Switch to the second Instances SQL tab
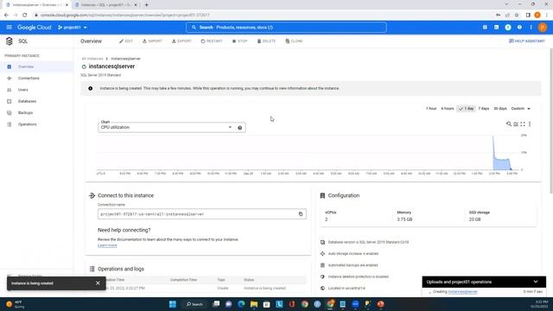Viewport: 553px width, 311px height. [106, 5]
